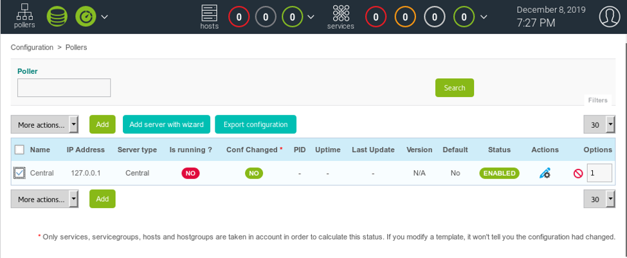Toggle the select-all checkbox in table header

19,150
